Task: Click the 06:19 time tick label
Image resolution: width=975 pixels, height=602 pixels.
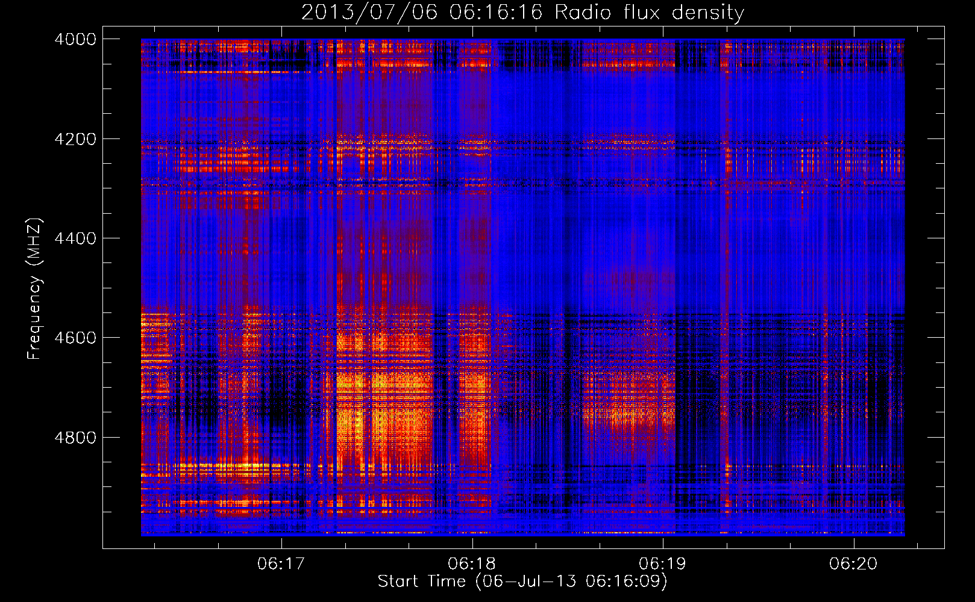Action: pos(663,564)
